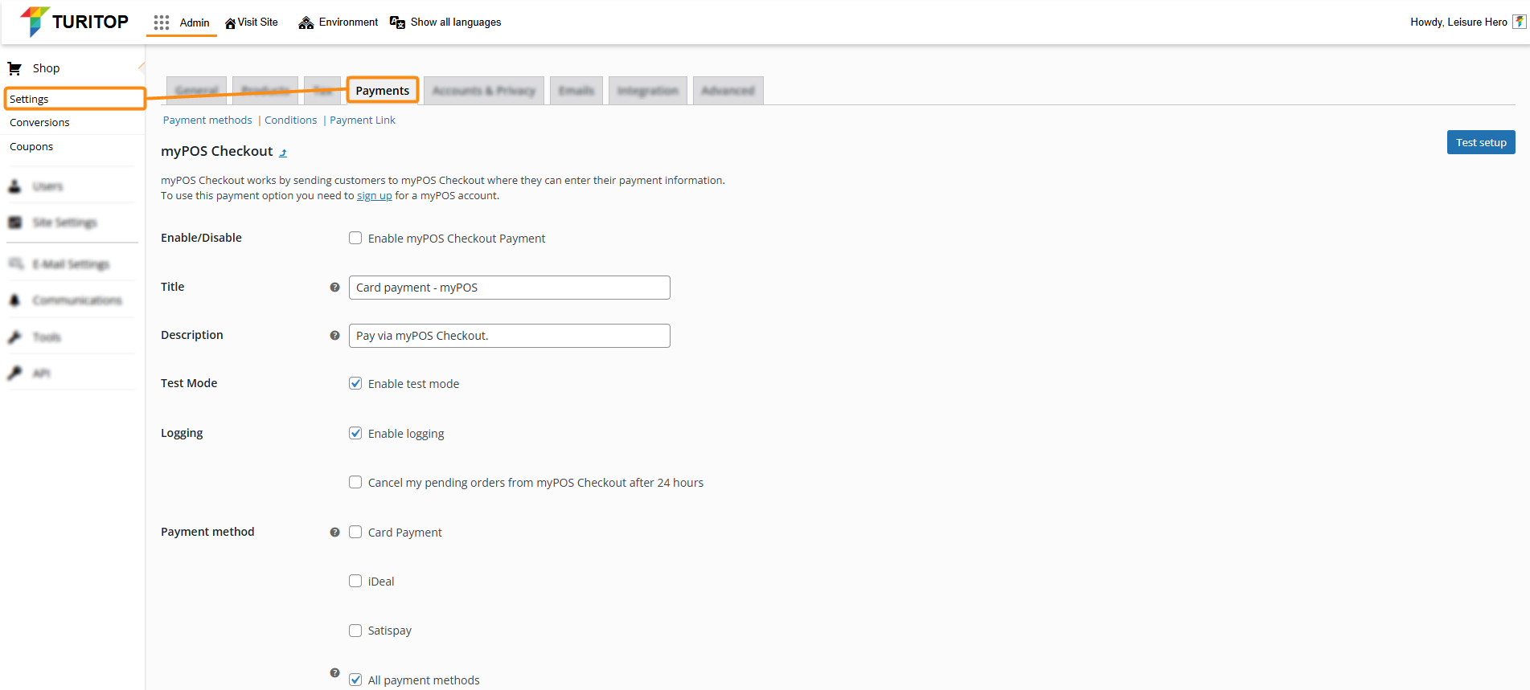Click the apps grid icon beside Admin
The height and width of the screenshot is (690, 1530).
point(162,22)
